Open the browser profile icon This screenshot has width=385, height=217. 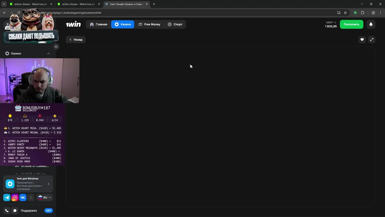[373, 13]
